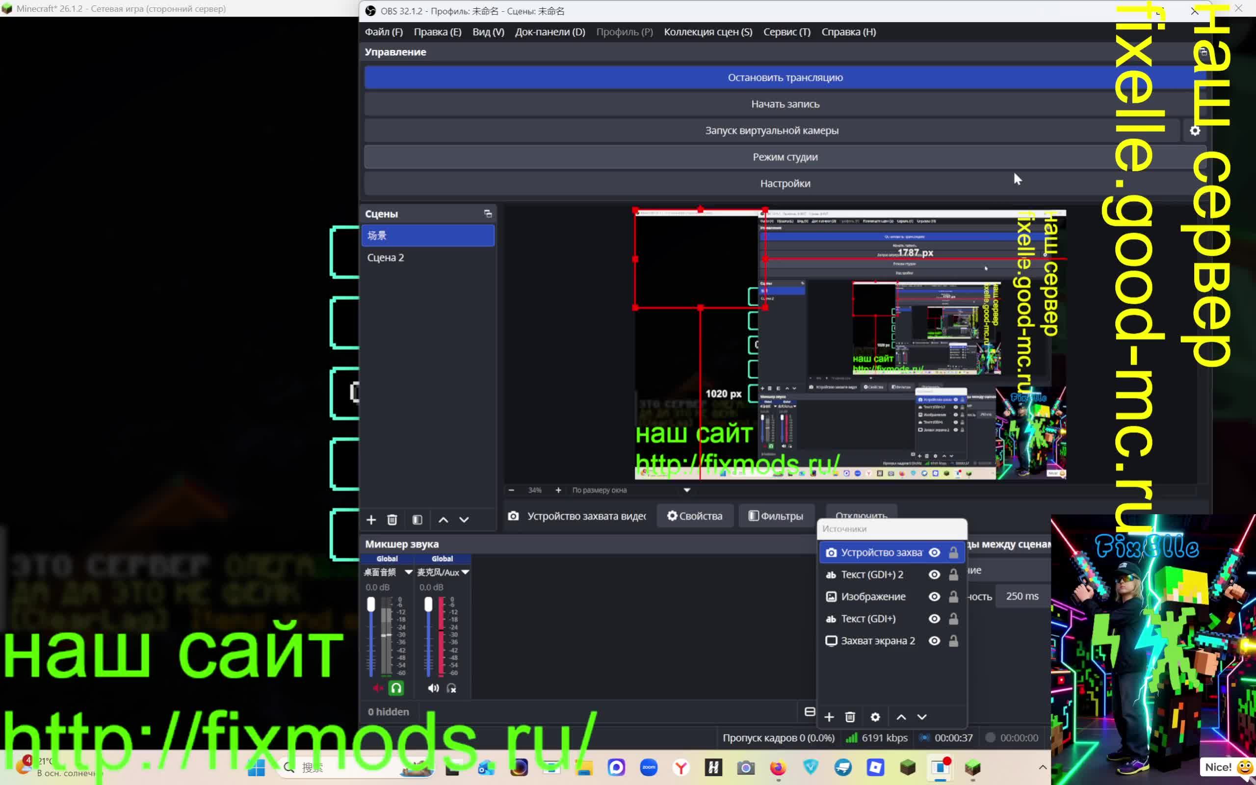
Task: Open the Коллекция сцен (S) menu
Action: click(x=708, y=32)
